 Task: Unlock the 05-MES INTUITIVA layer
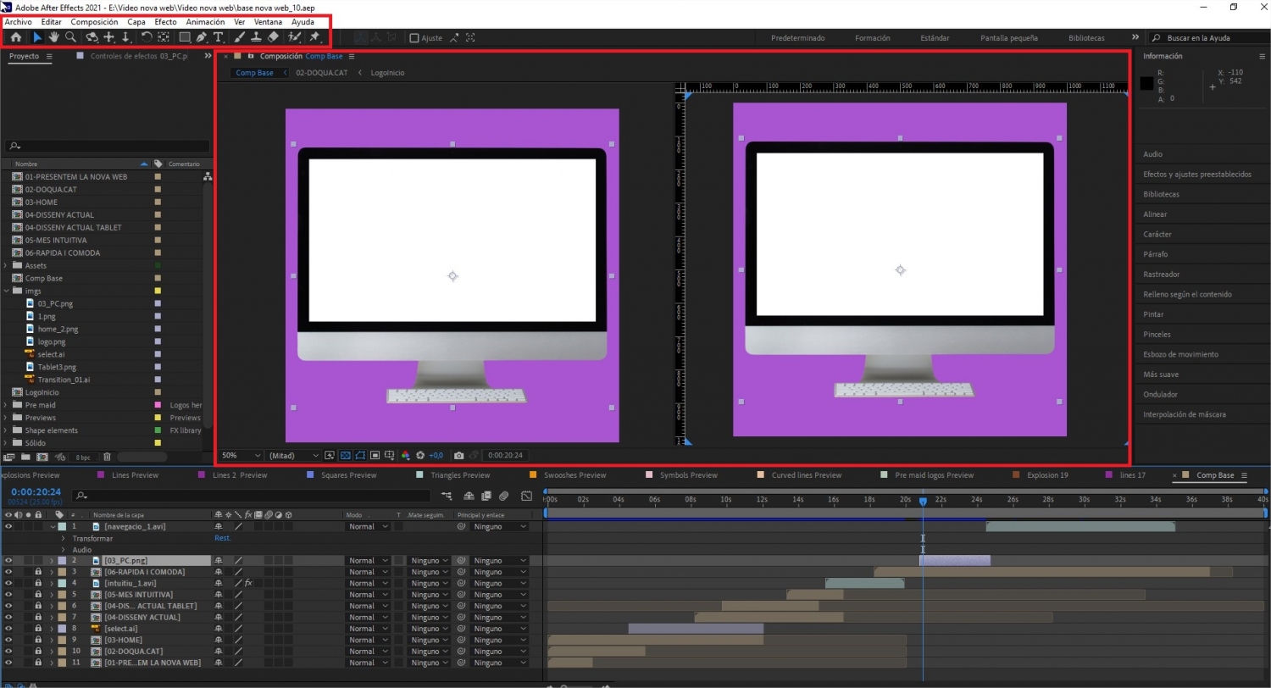pos(38,595)
